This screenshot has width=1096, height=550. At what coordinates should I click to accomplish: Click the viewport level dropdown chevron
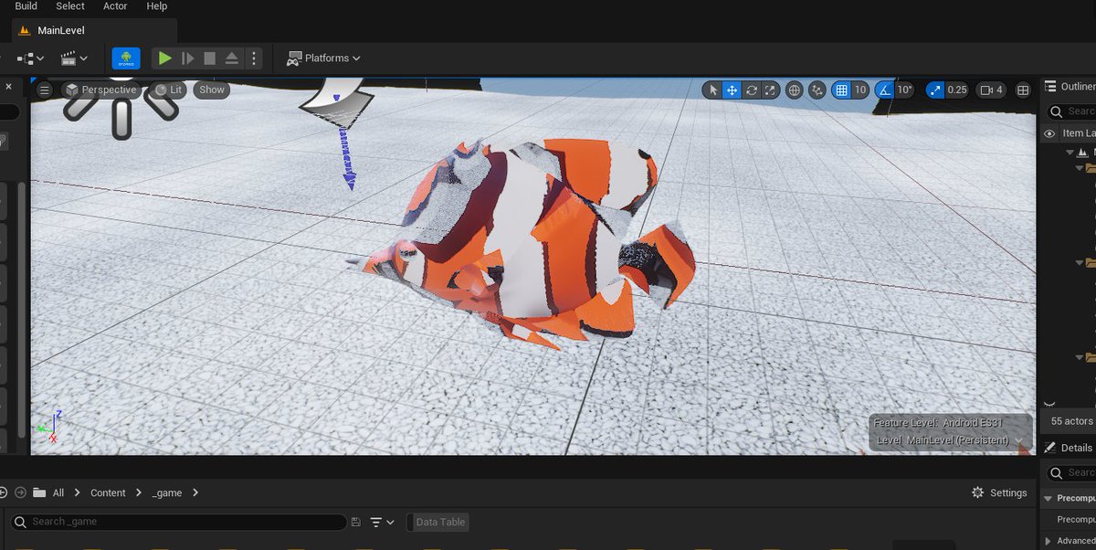1018,440
